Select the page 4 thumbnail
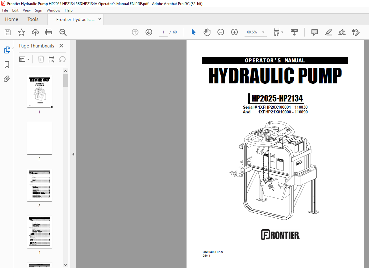Viewport: 369px width, 268px height. coord(39,232)
